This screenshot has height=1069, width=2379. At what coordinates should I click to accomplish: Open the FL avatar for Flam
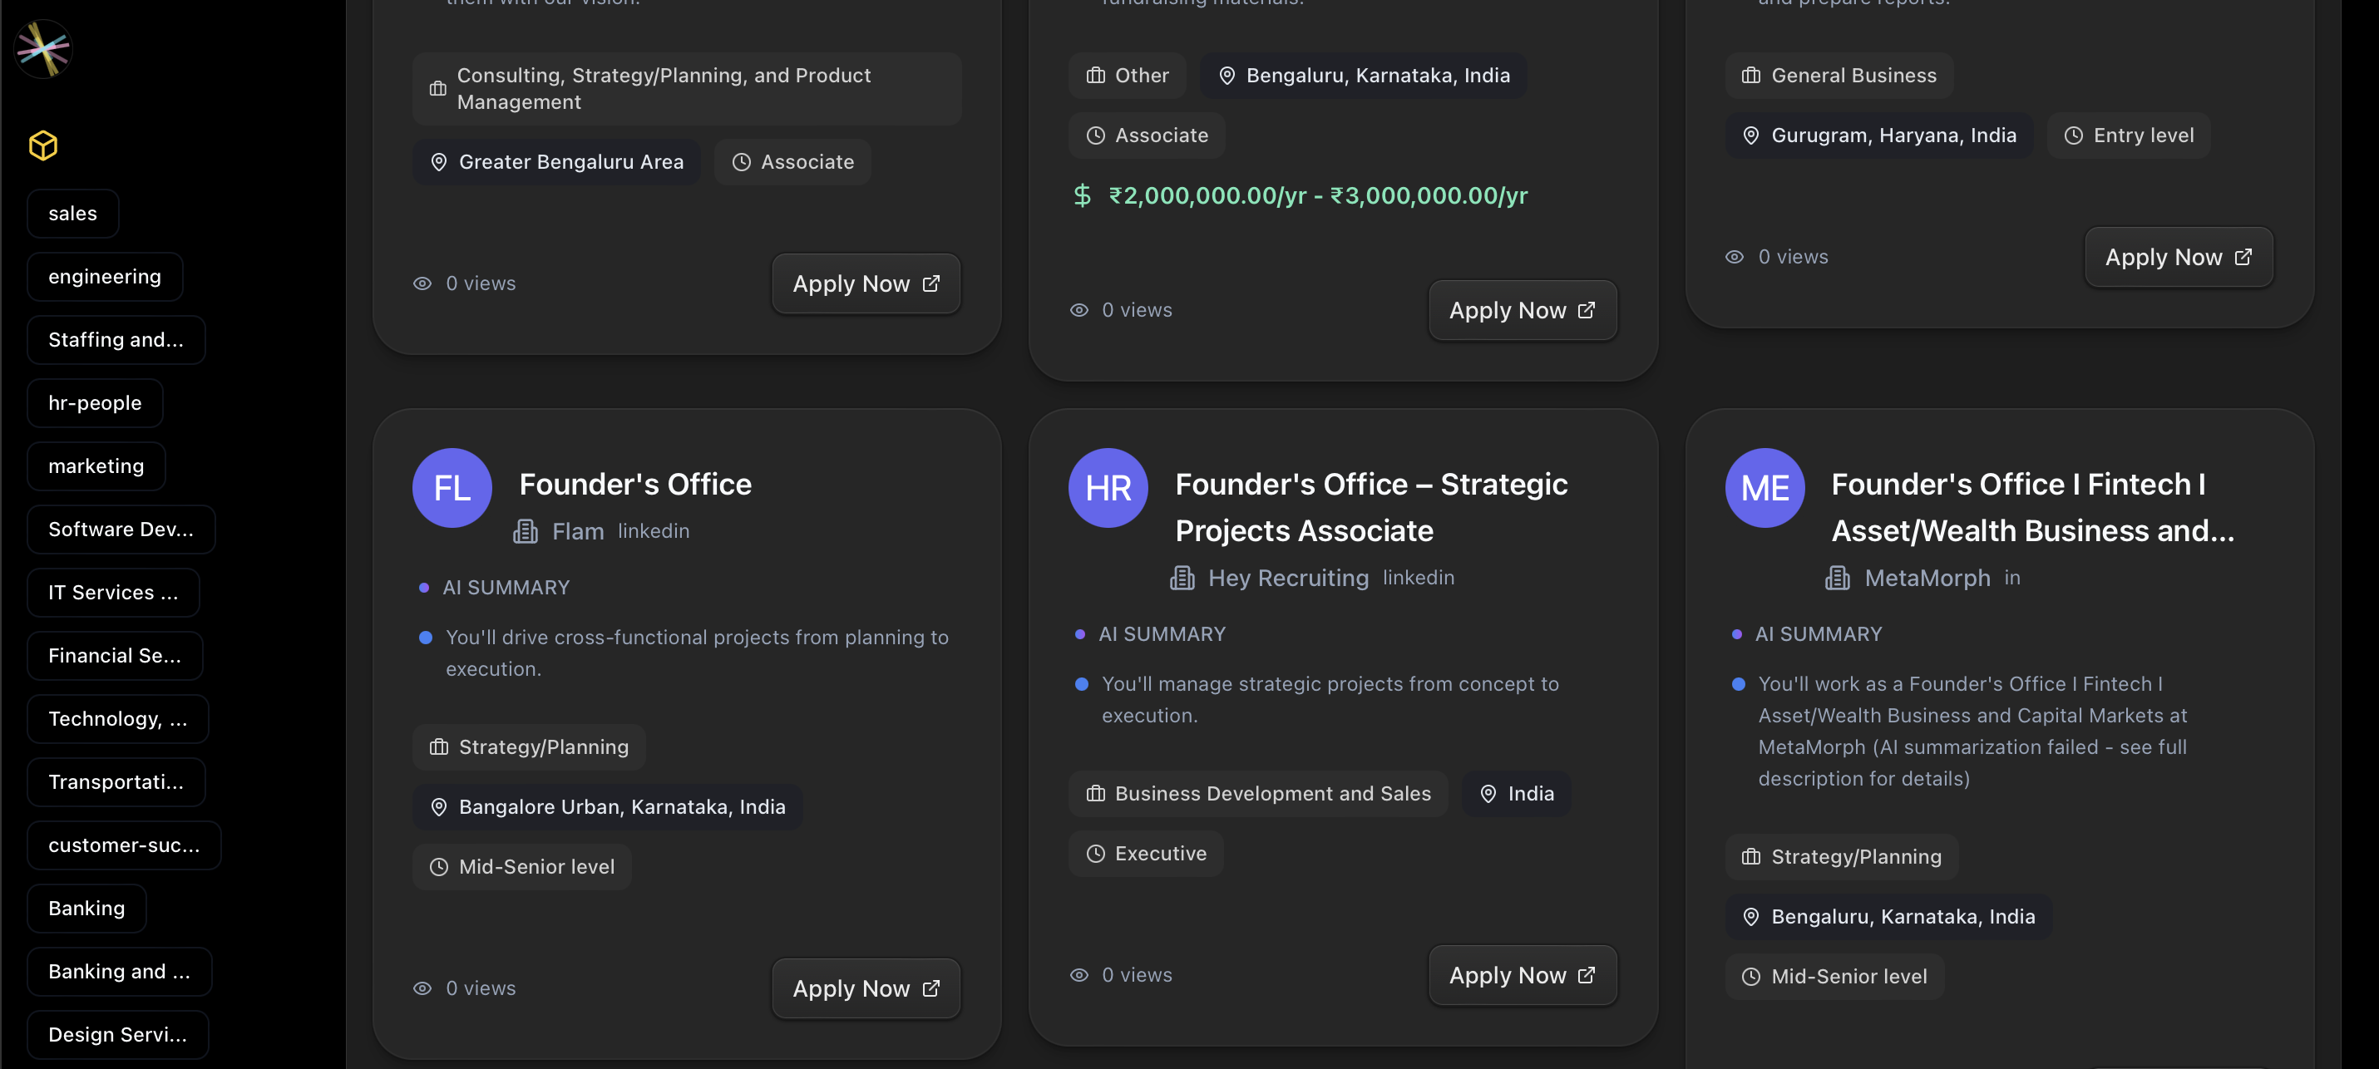452,488
